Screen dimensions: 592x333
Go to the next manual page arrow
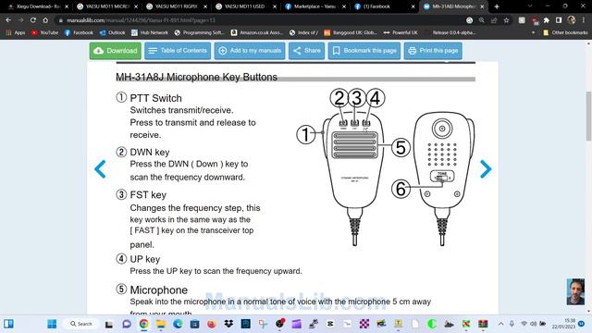(x=486, y=168)
